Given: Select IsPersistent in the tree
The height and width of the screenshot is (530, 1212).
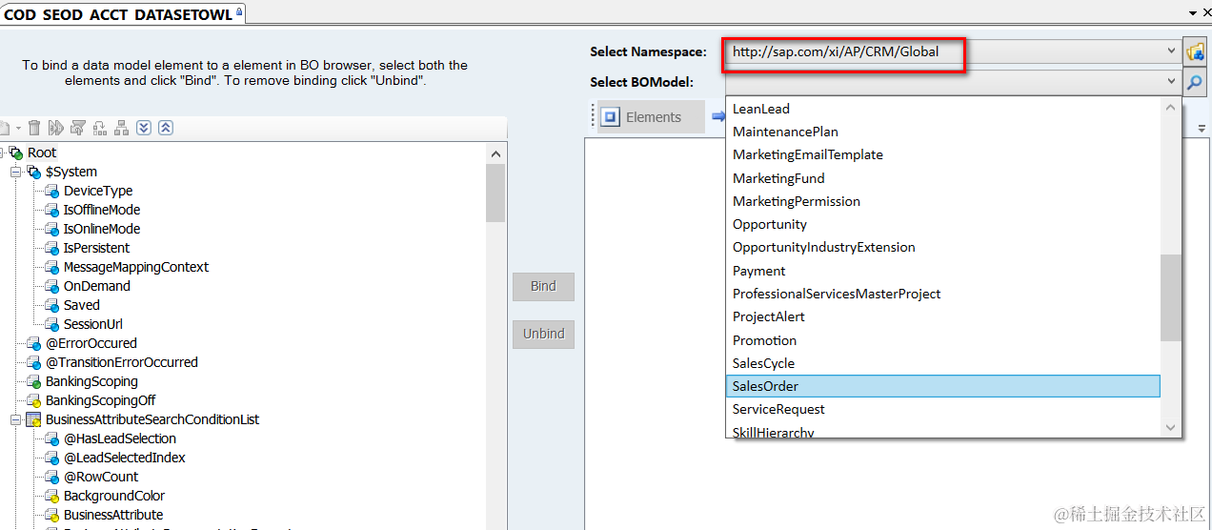Looking at the screenshot, I should [96, 248].
